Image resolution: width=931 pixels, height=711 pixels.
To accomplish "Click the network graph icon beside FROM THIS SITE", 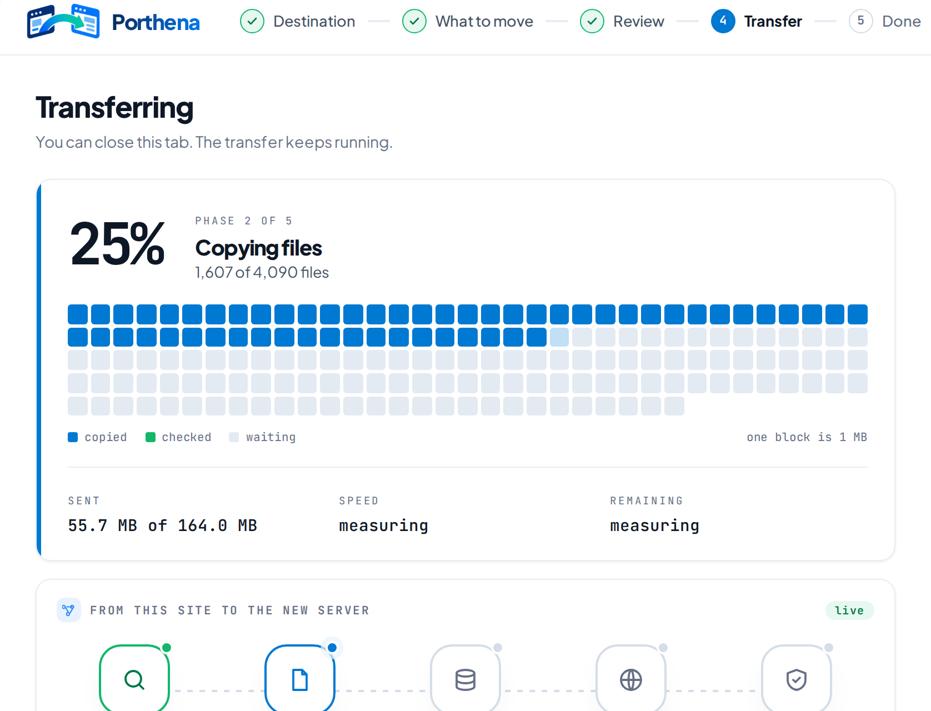I will 69,610.
